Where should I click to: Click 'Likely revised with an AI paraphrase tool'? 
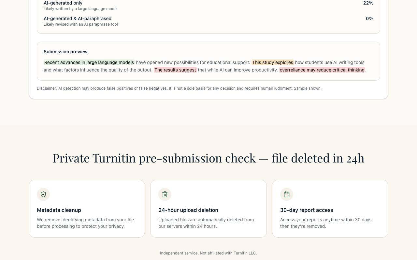click(81, 24)
